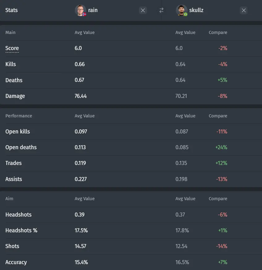262x270 pixels.
Task: Click the Damage row label
Action: (15, 96)
